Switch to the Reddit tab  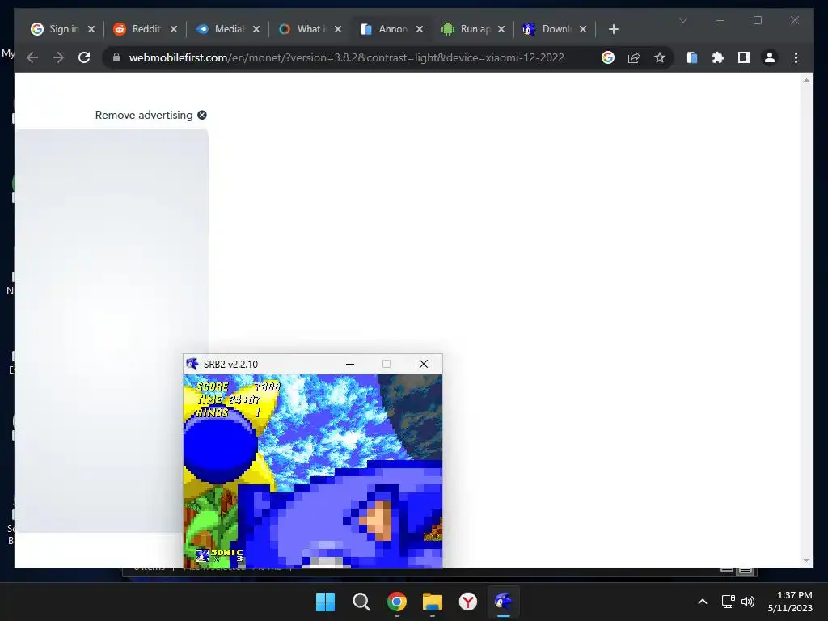point(146,29)
